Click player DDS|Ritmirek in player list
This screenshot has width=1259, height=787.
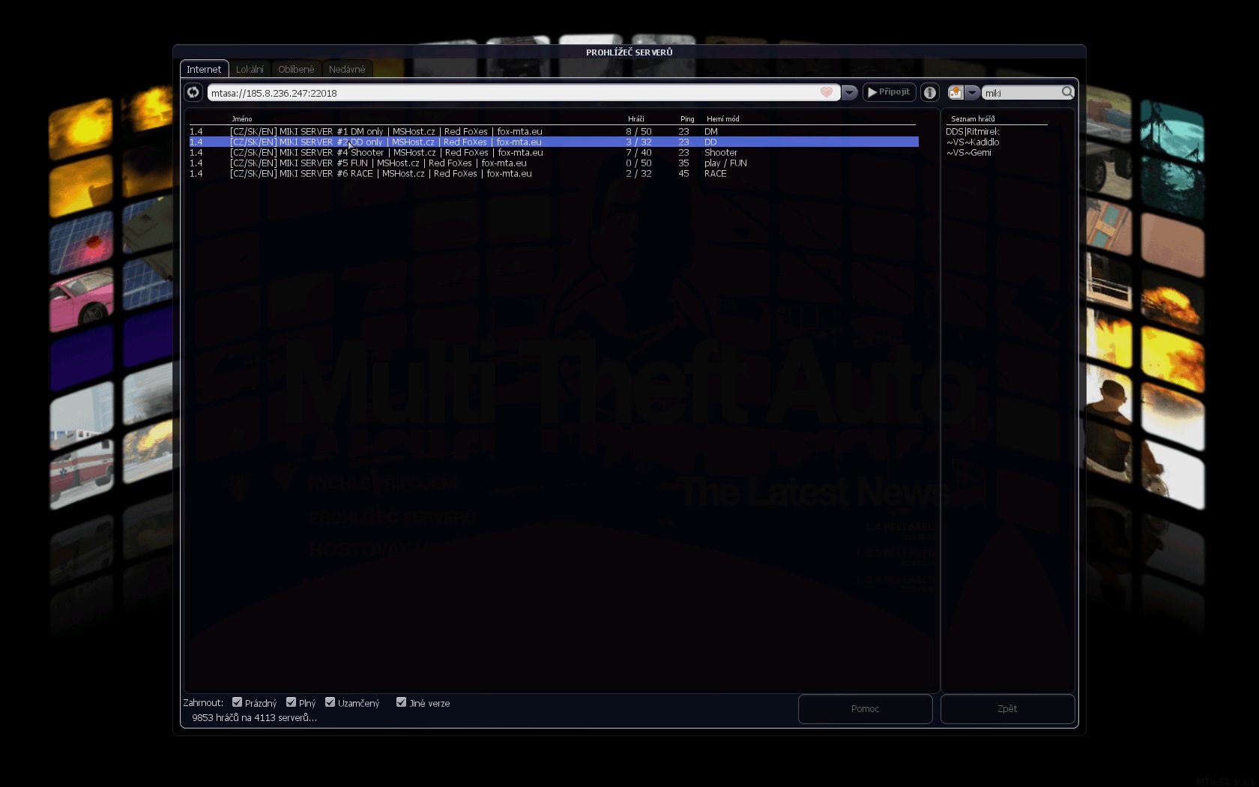(972, 131)
